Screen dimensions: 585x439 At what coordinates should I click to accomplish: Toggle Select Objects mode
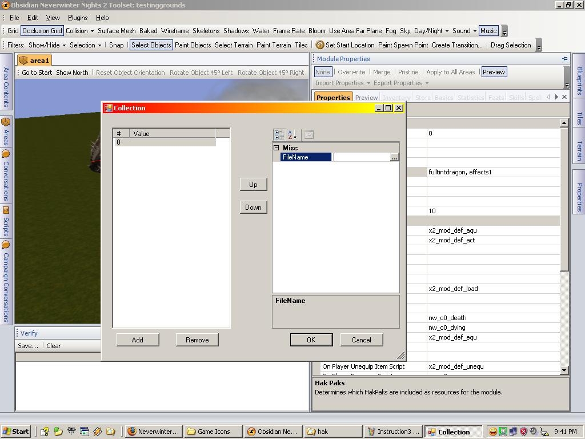pos(151,45)
